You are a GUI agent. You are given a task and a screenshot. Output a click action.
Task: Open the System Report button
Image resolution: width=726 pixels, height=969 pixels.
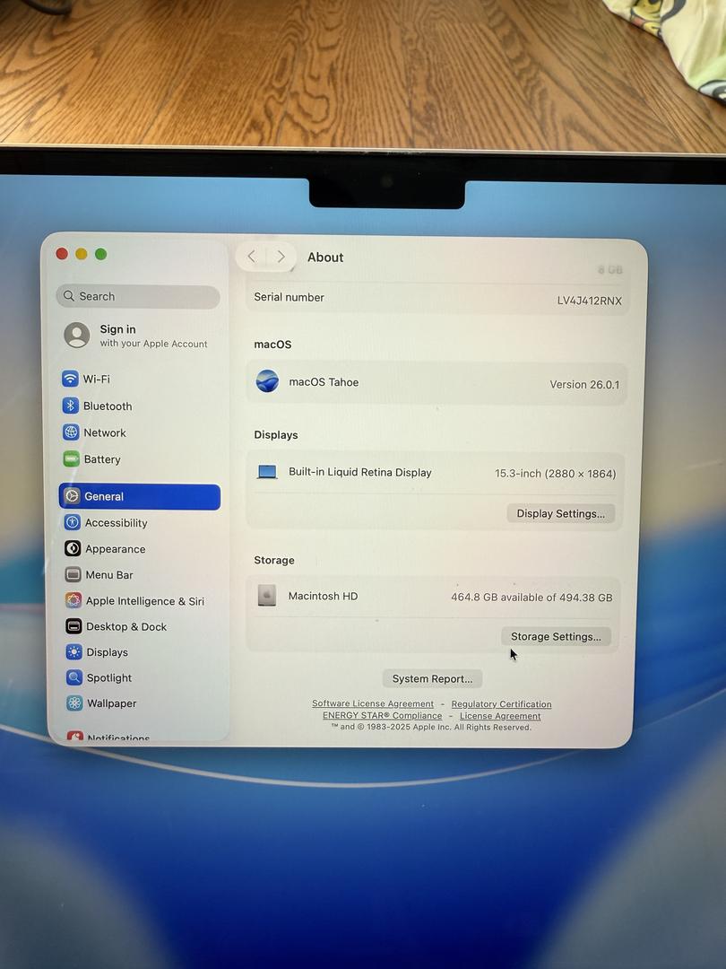coord(432,679)
